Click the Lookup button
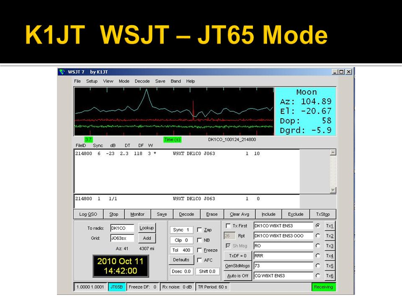 pos(147,228)
